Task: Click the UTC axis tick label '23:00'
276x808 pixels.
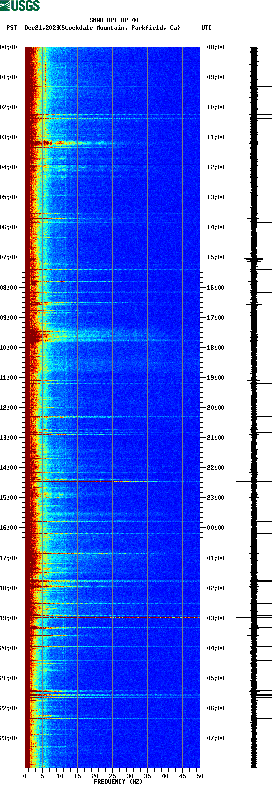Action: point(216,498)
